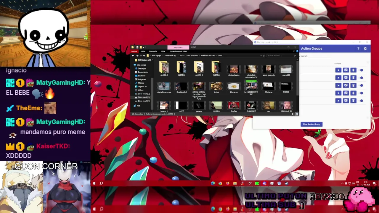This screenshot has width=379, height=213.
Task: Toggle the fifth action group's enable switch
Action: (361, 101)
